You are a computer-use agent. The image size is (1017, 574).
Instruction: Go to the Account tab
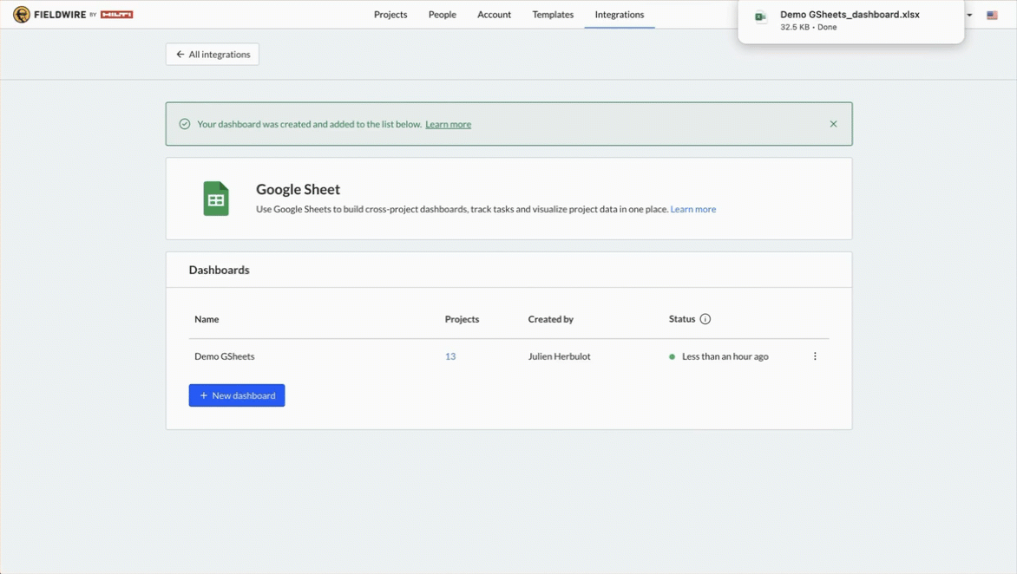pos(494,15)
